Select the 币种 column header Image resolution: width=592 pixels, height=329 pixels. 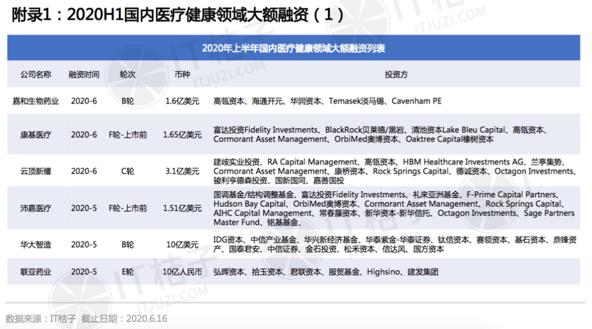[182, 75]
